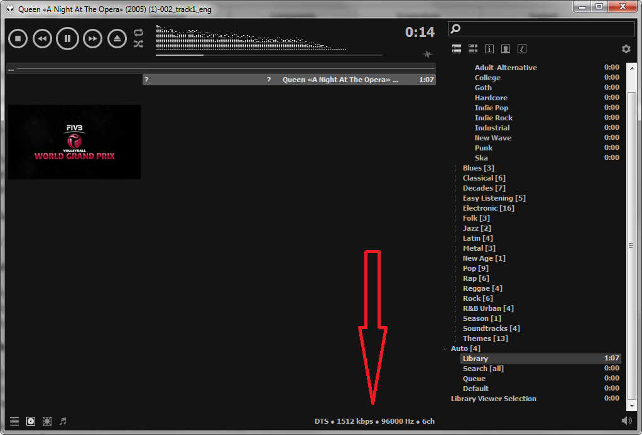Open the Themes [13] group
Image resolution: width=642 pixels, height=435 pixels.
[x=485, y=338]
